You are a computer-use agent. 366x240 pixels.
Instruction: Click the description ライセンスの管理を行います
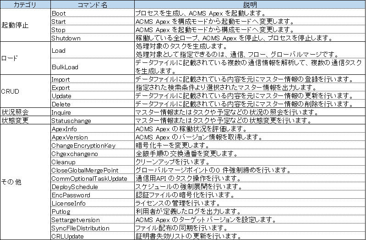click(x=178, y=203)
